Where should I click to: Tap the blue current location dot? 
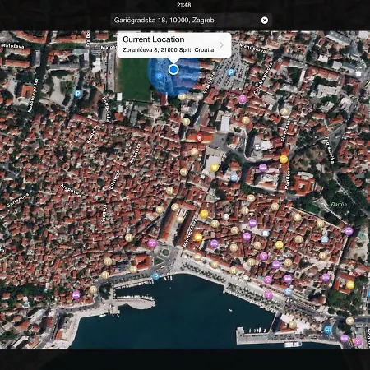(173, 69)
